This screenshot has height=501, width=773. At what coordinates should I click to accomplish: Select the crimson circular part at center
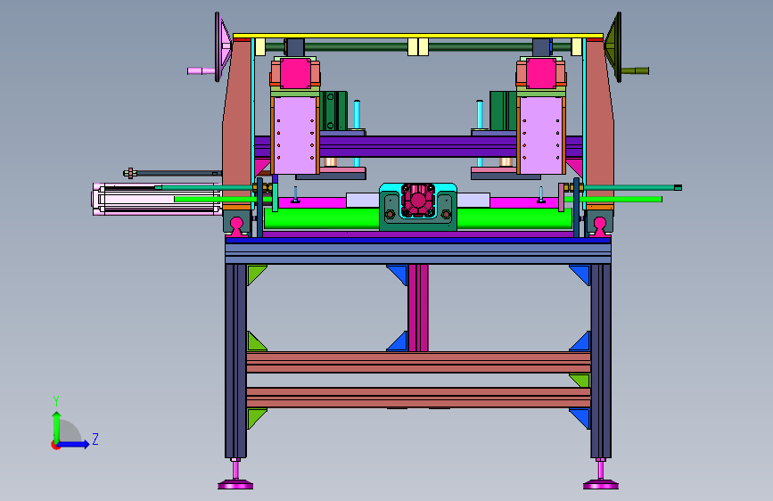[x=418, y=200]
